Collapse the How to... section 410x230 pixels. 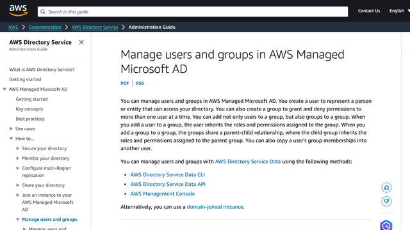click(x=11, y=139)
